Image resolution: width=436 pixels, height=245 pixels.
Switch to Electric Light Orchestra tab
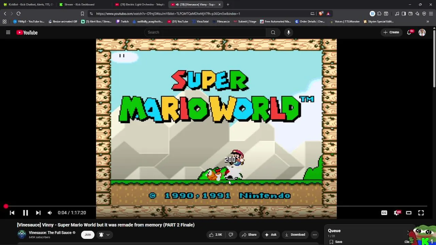[x=140, y=4]
